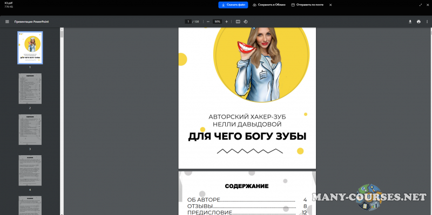Select page 2 thumbnail

coord(30,88)
